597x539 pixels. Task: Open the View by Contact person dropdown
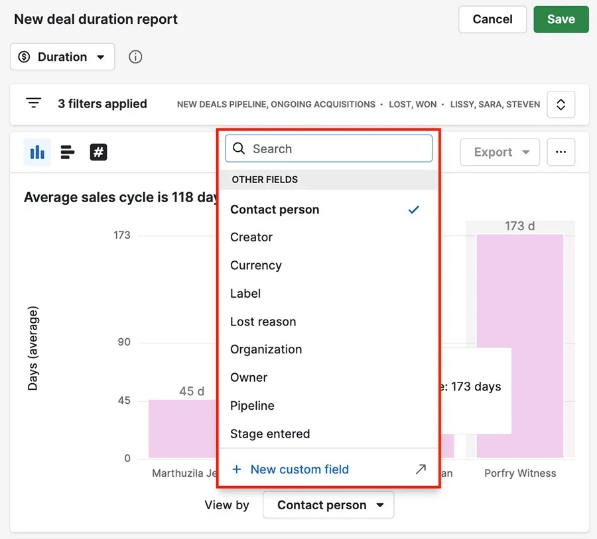coord(328,505)
